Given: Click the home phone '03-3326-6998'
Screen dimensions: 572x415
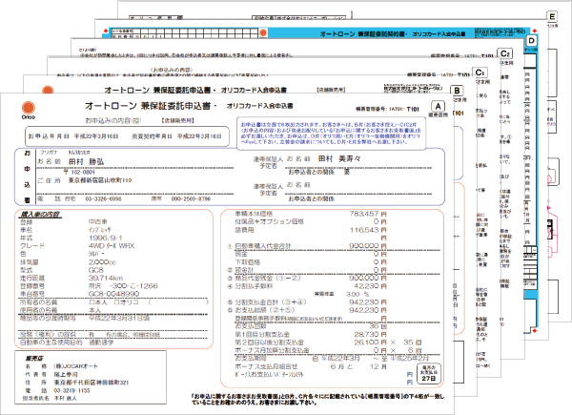Looking at the screenshot, I should [x=103, y=199].
